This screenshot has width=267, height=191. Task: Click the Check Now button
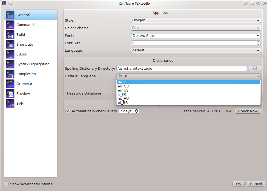click(x=248, y=111)
